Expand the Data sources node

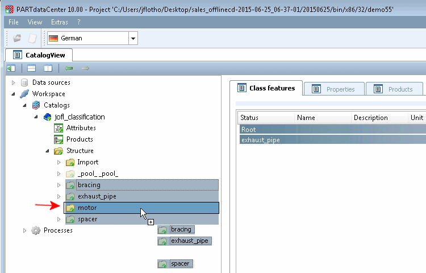pyautogui.click(x=13, y=82)
